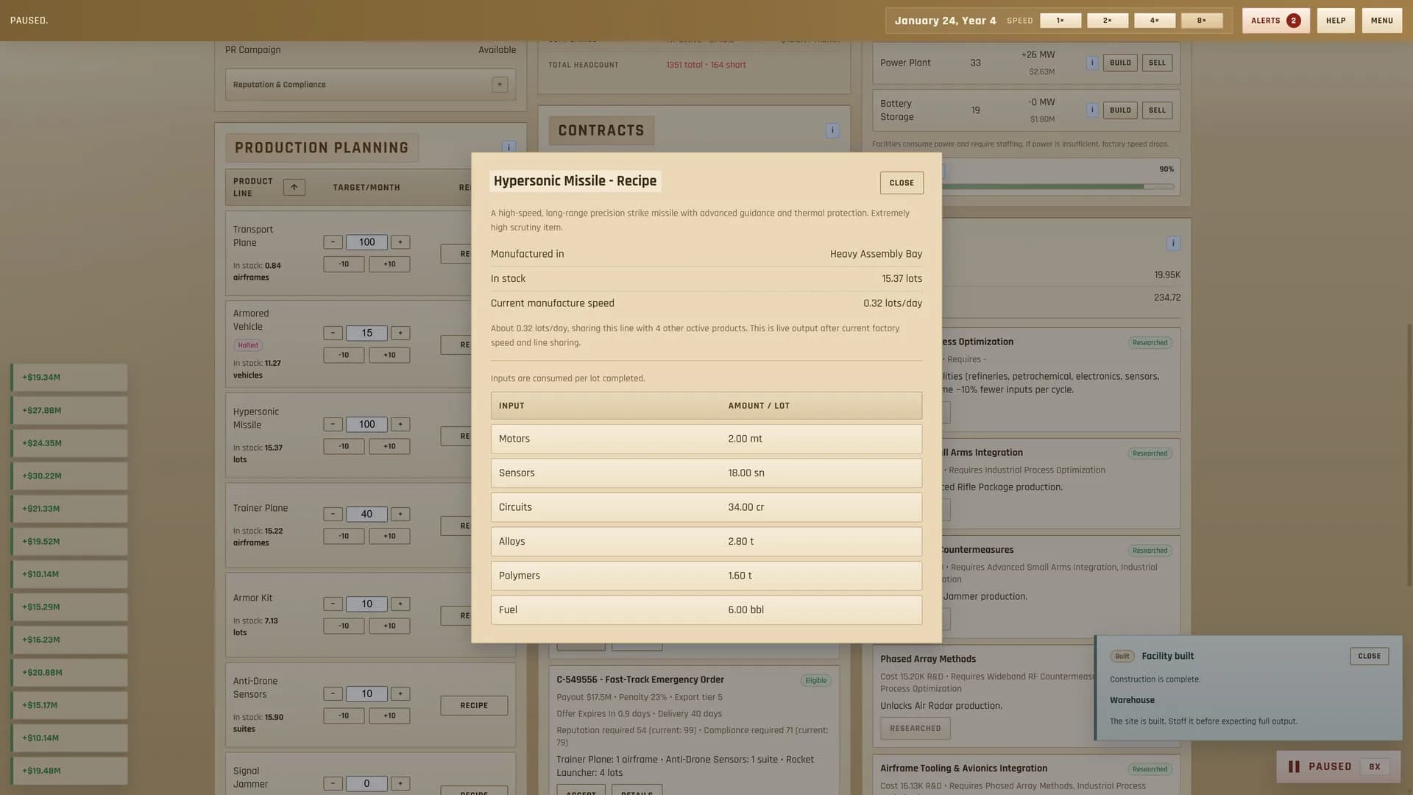Viewport: 1413px width, 795px height.
Task: Set game speed to 1×
Action: [x=1060, y=21]
